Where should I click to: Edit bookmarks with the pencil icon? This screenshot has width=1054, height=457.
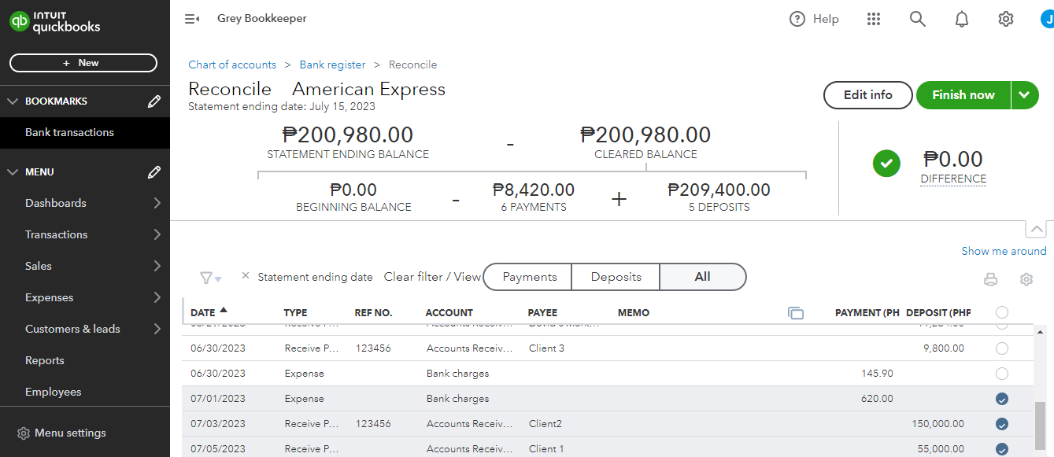(154, 101)
